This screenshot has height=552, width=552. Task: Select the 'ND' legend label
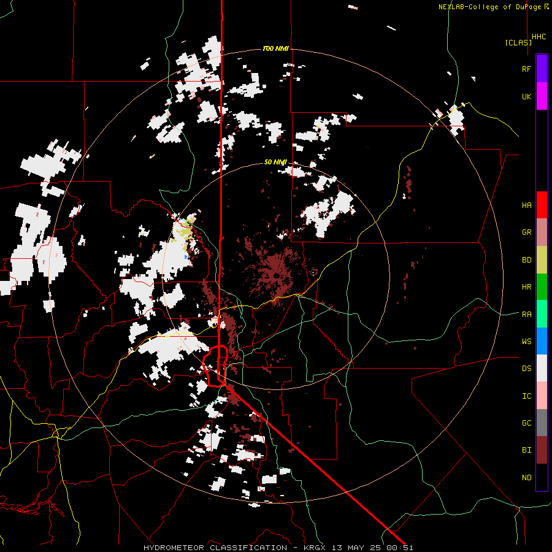point(526,478)
